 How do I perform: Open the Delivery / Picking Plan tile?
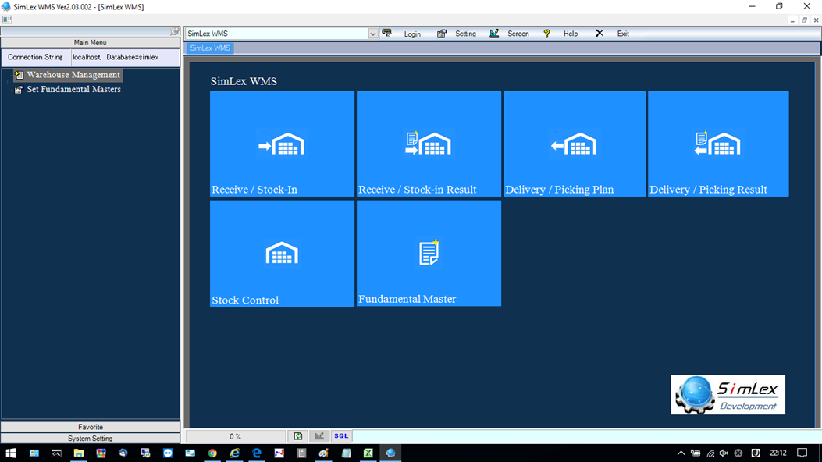[575, 144]
